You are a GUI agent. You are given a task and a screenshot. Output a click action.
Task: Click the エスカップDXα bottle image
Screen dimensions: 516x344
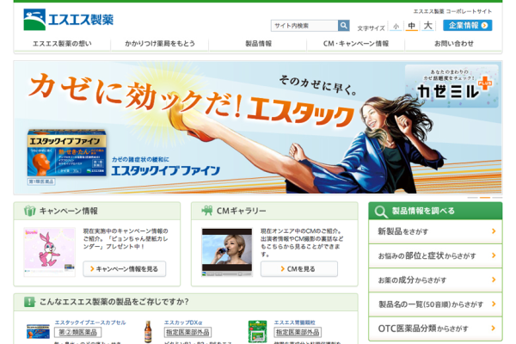[148, 332]
